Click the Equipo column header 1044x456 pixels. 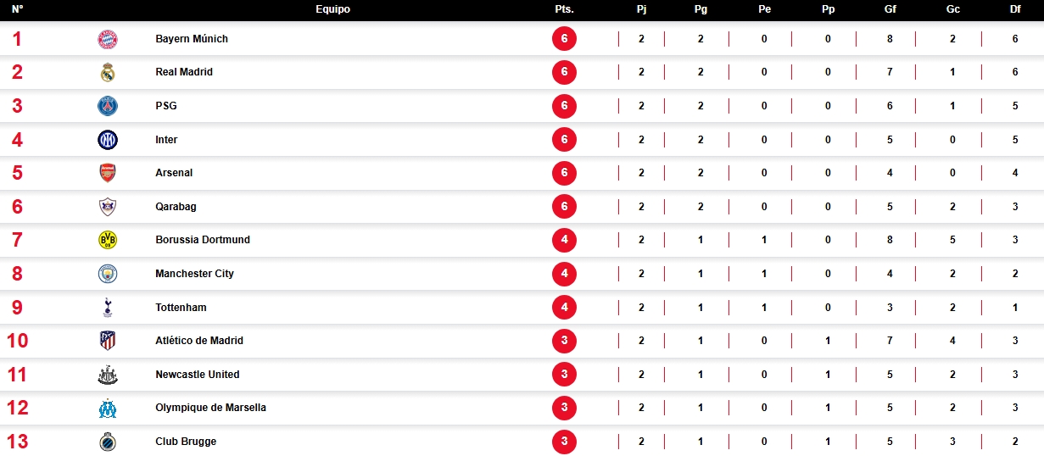pyautogui.click(x=332, y=9)
